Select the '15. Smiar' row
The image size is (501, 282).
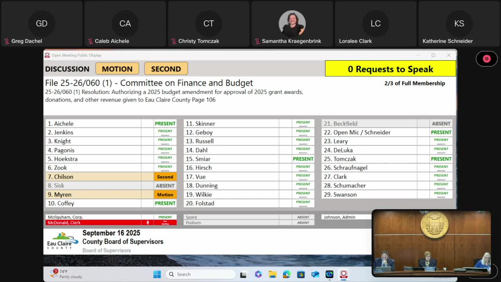point(249,159)
